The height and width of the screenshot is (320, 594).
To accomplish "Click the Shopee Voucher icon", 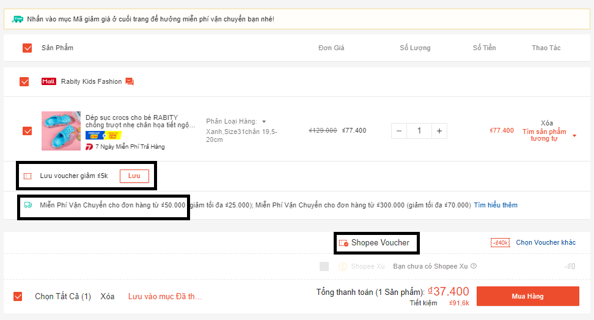I will tap(343, 243).
